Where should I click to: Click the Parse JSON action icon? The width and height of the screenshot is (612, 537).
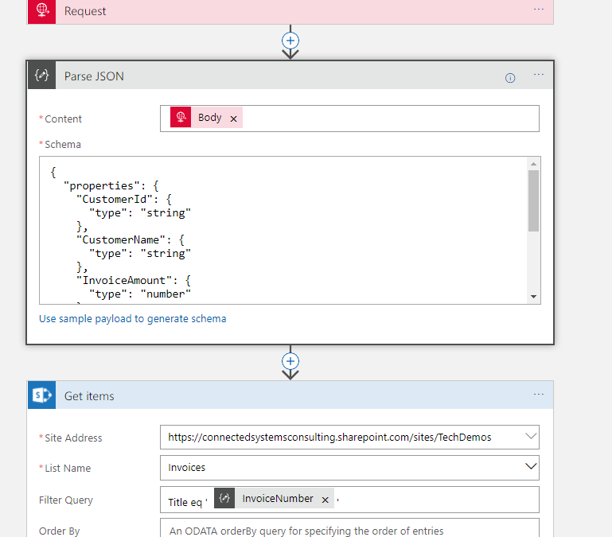click(41, 75)
